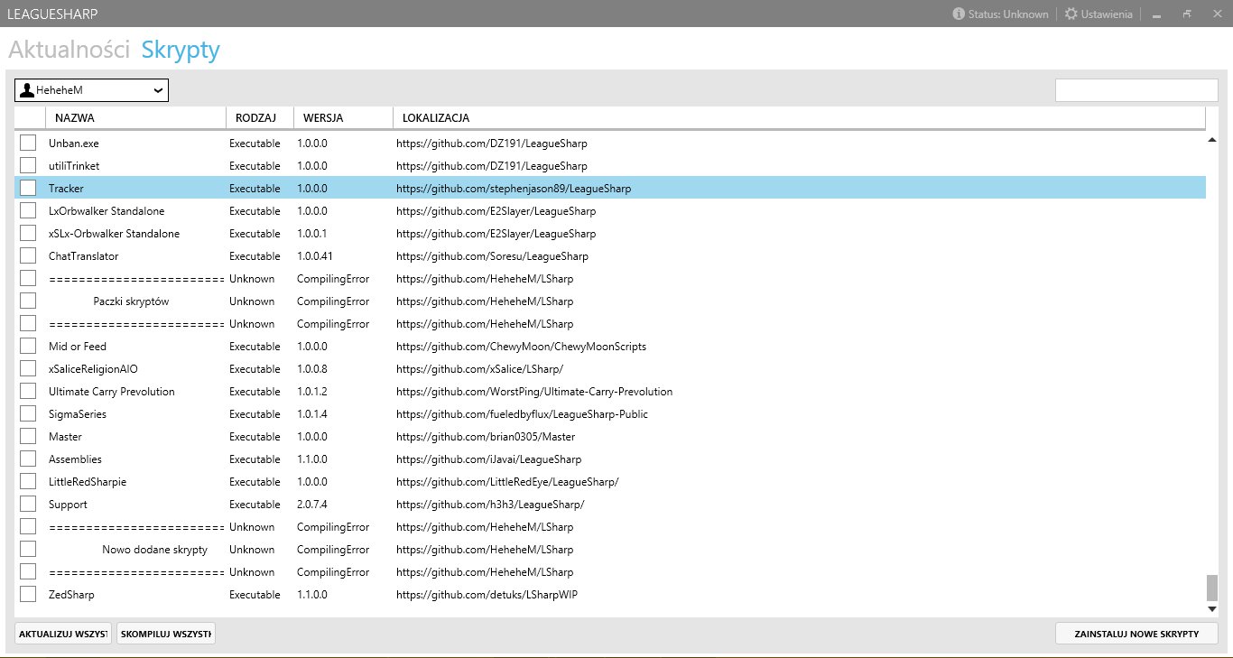The width and height of the screenshot is (1233, 658).
Task: Click version 2.0.7.4 of Support
Action: click(311, 505)
